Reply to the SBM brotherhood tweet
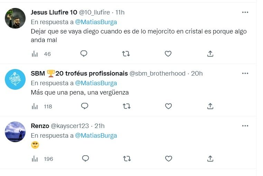 [85, 106]
